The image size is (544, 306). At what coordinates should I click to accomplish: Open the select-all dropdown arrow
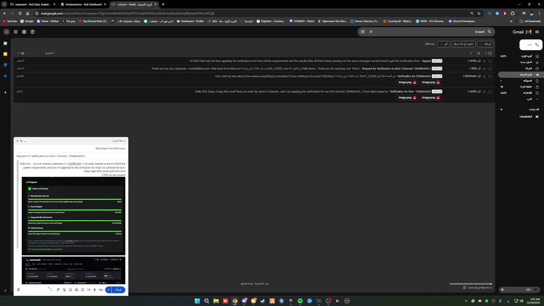point(486,54)
